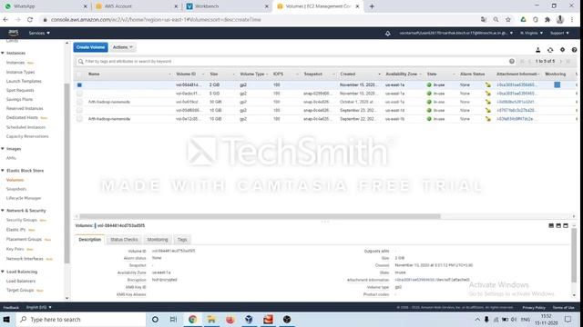583x327 pixels.
Task: Open the table settings gear icon
Action: click(x=562, y=50)
